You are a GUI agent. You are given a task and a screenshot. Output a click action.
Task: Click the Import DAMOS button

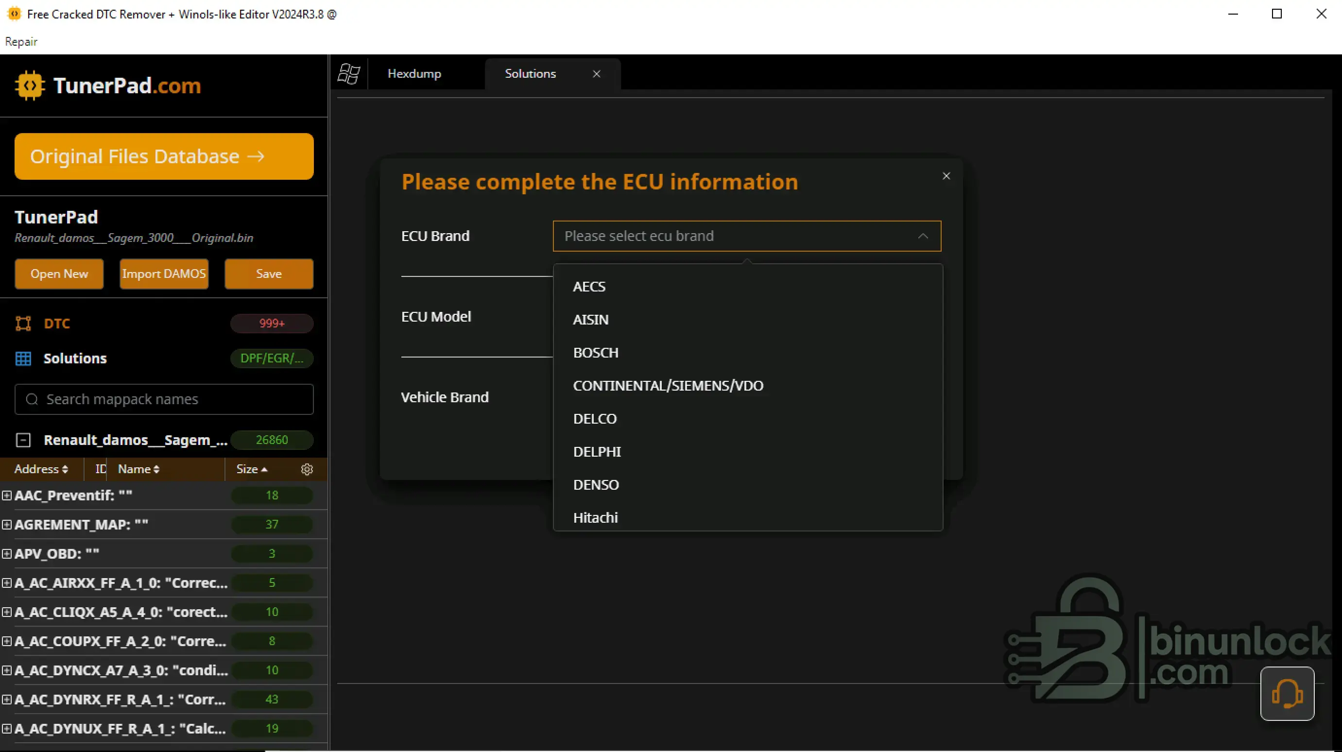tap(164, 273)
